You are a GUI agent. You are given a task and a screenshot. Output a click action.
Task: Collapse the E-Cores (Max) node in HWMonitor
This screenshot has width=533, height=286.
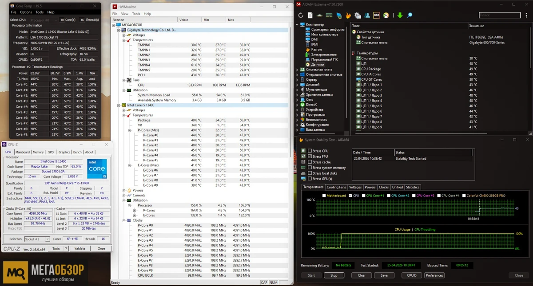pos(129,165)
